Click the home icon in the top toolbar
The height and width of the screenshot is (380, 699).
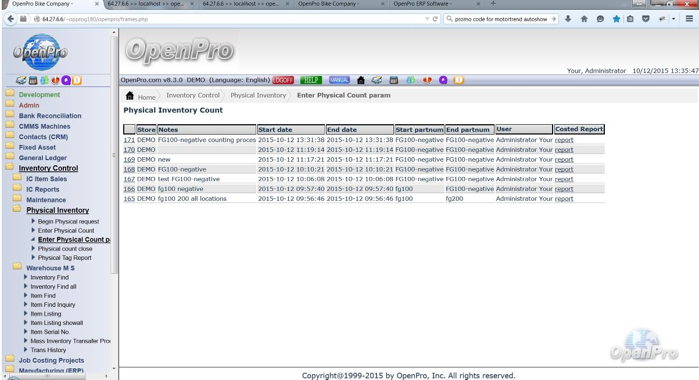click(x=360, y=79)
